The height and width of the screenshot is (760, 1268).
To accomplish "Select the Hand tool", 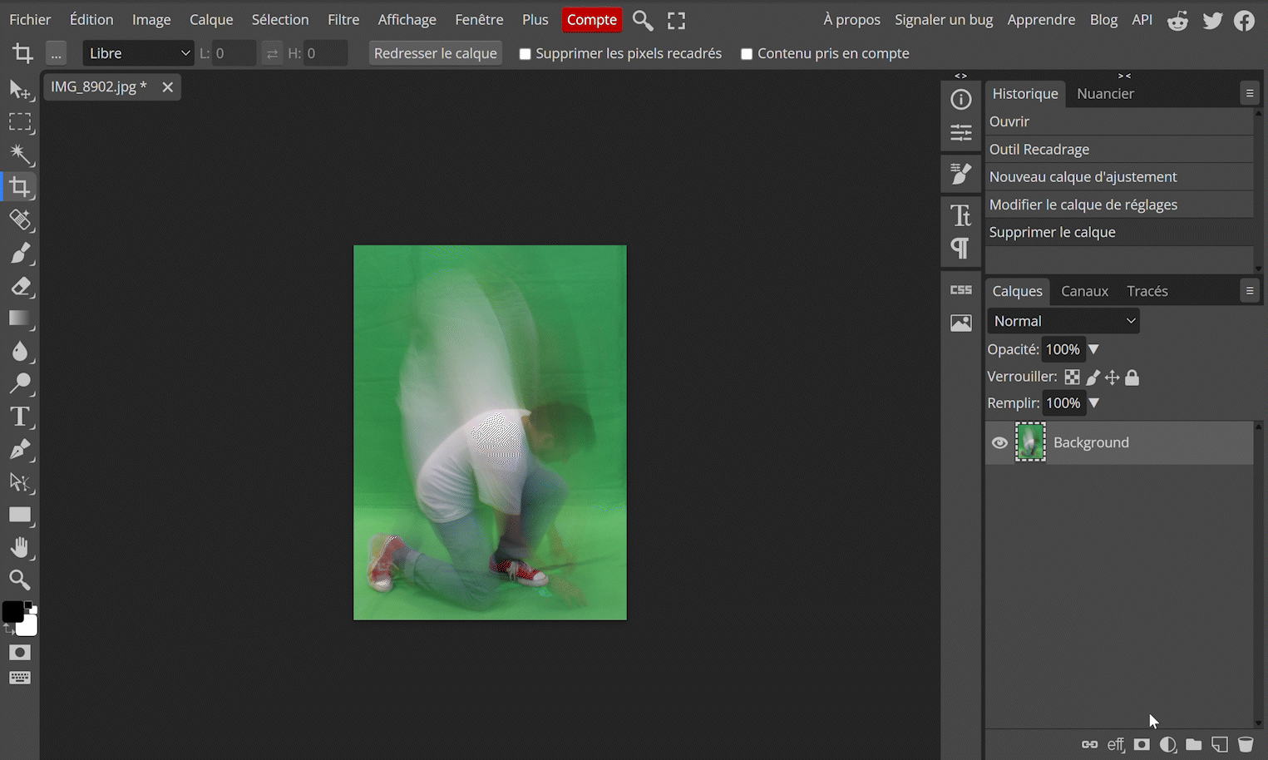I will (20, 547).
